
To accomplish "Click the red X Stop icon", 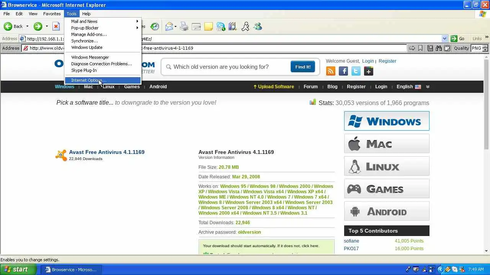I will 56,26.
